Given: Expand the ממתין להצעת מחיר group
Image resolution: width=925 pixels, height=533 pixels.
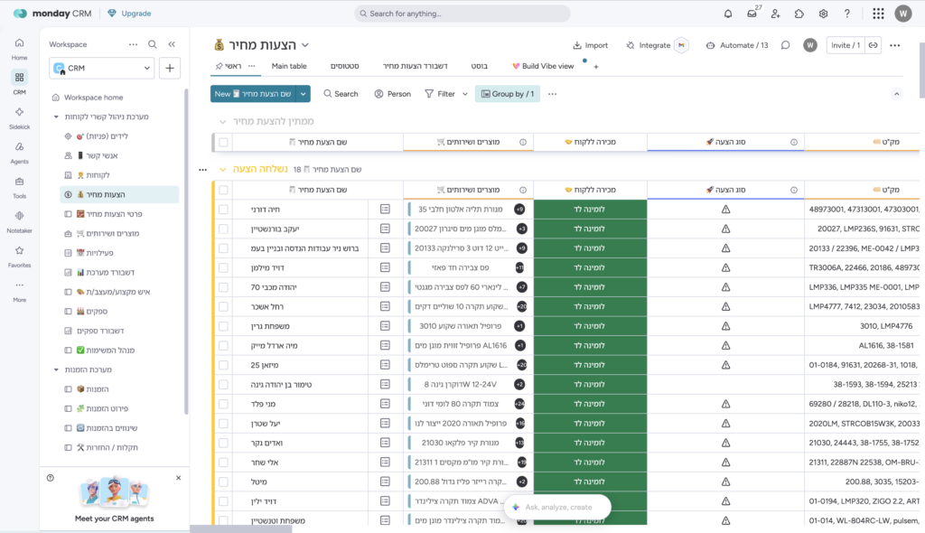Looking at the screenshot, I should tap(222, 122).
